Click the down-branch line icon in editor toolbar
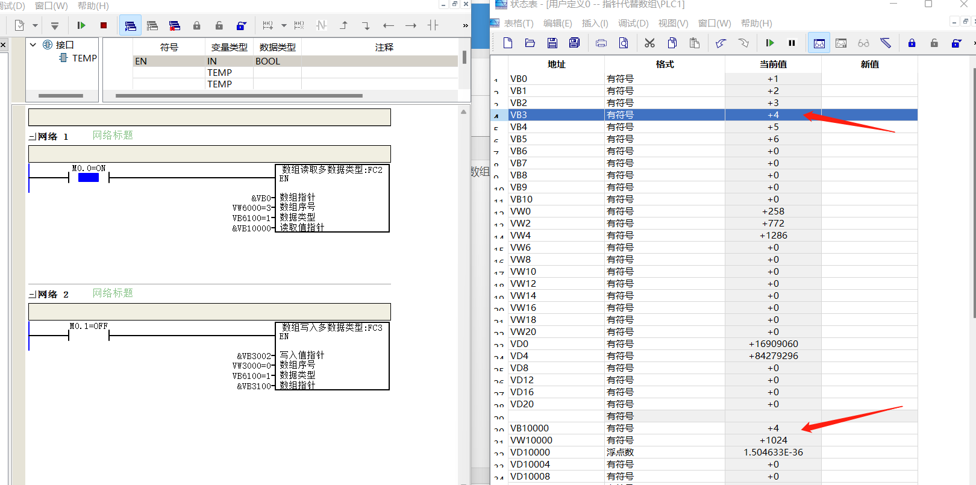Screen dimensions: 976x485 (366, 25)
